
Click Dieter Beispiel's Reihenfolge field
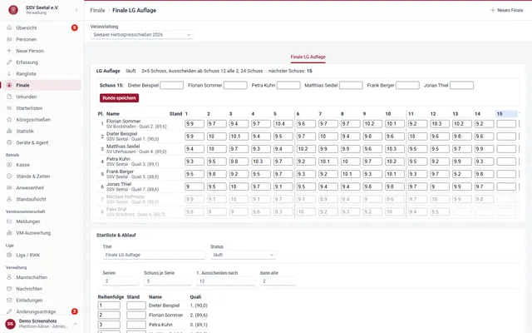tap(109, 306)
